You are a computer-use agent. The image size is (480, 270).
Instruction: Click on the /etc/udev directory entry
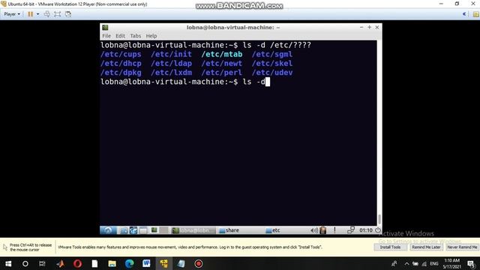(x=272, y=73)
